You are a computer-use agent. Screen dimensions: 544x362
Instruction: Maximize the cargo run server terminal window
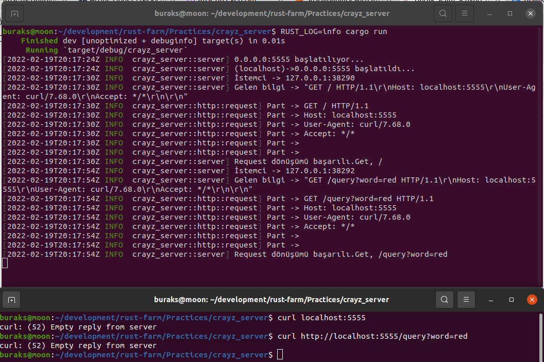(x=510, y=13)
